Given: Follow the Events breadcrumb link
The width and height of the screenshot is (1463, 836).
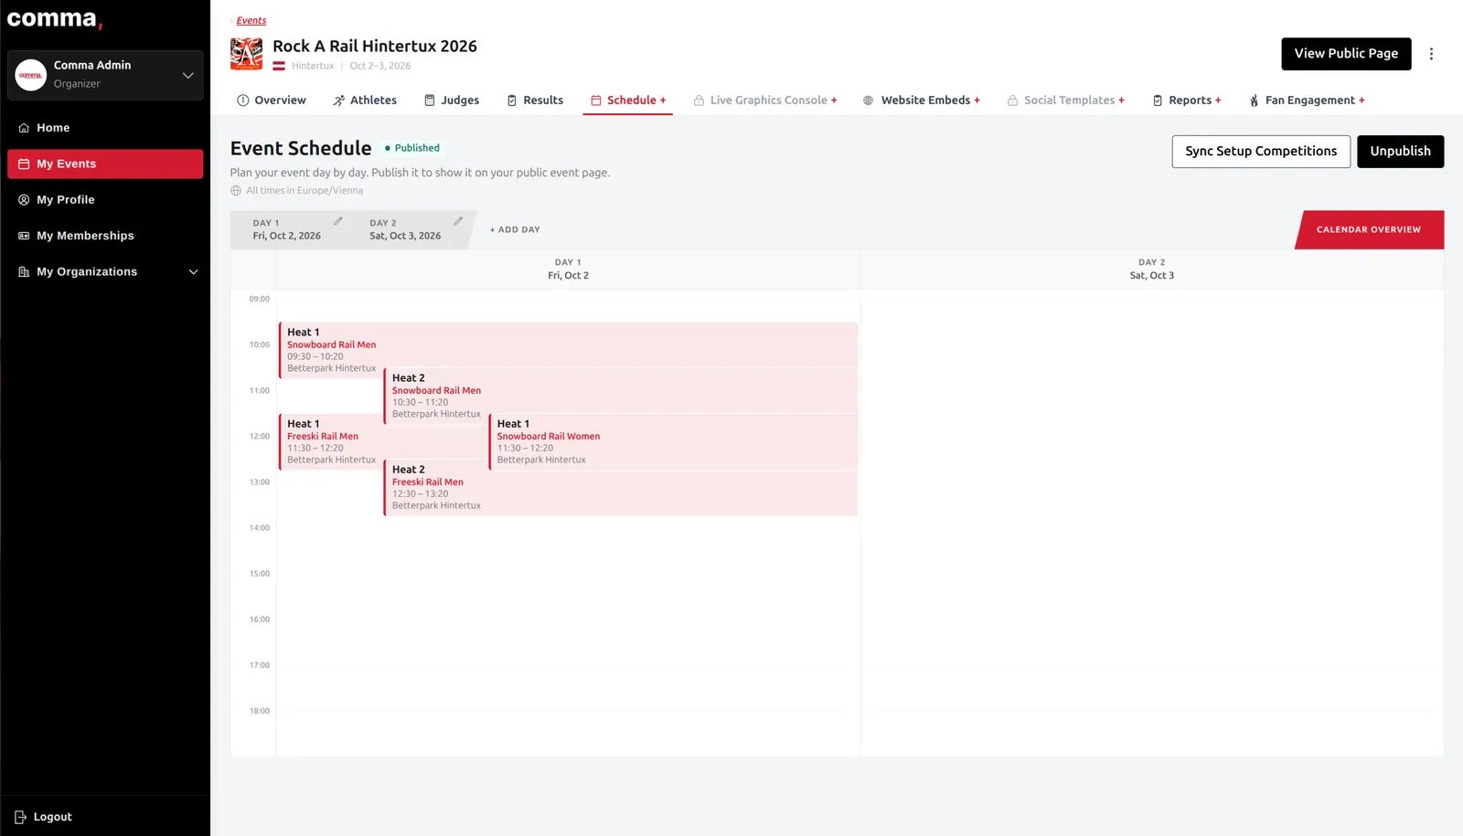Looking at the screenshot, I should [251, 20].
